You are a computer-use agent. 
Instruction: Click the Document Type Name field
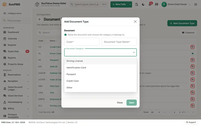119,42
